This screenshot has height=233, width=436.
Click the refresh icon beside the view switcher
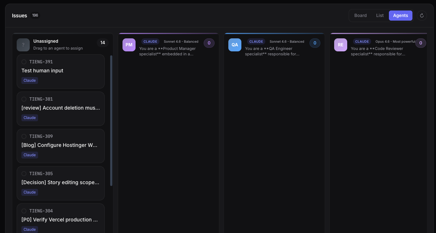point(422,16)
